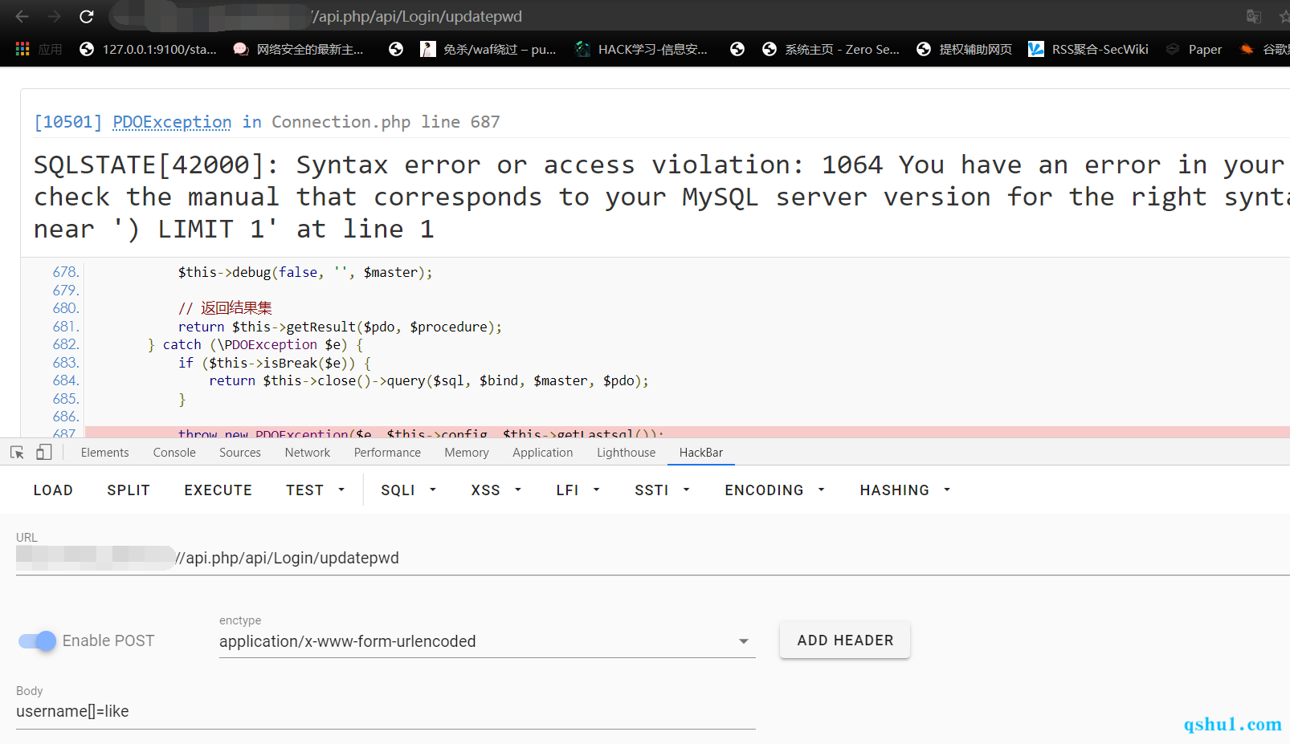The width and height of the screenshot is (1290, 744).
Task: Open the HACK学习 bookmark
Action: click(x=642, y=49)
